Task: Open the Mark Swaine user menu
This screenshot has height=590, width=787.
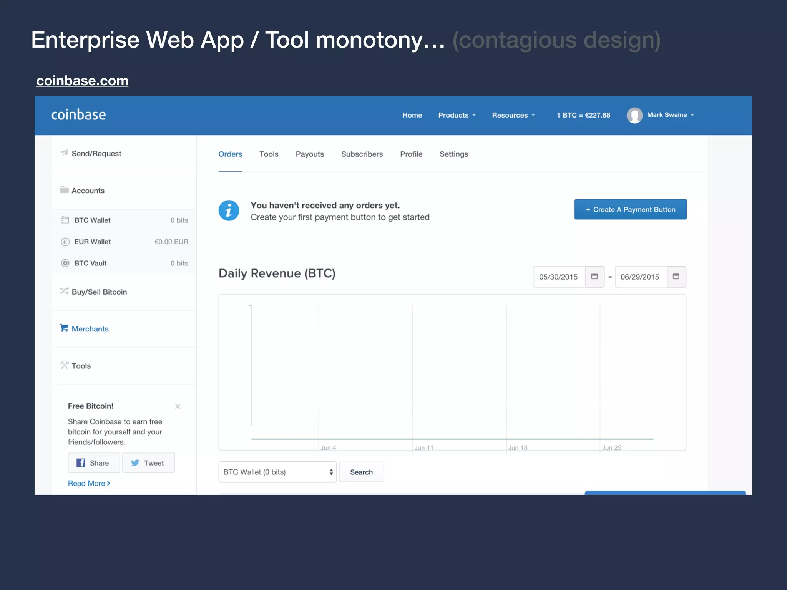Action: tap(671, 115)
